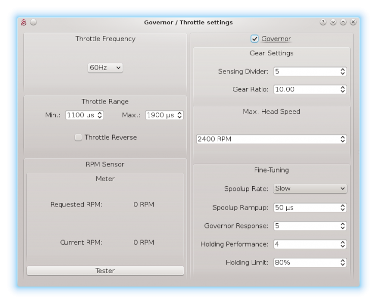Click the Holding Performance value field
The image size is (377, 304).
pos(304,244)
